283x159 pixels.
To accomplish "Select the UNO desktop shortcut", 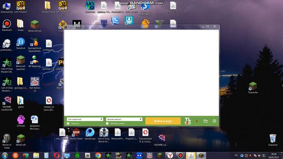I will pyautogui.click(x=90, y=7).
